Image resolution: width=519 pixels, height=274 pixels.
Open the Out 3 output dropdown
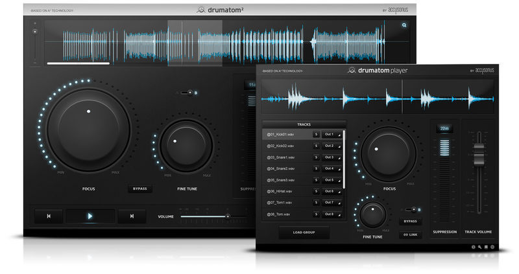tap(332, 157)
